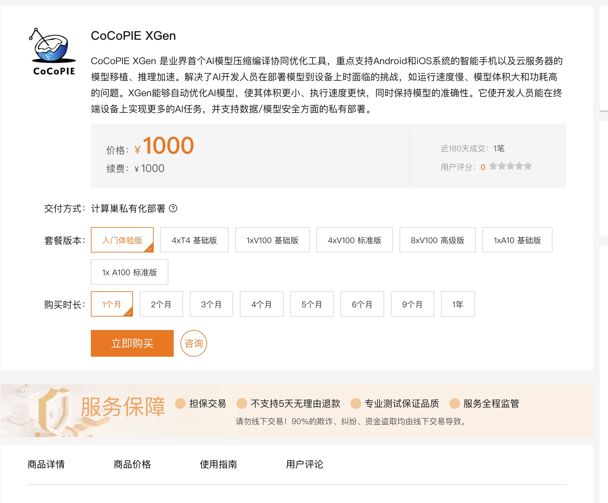Click the user rating stars
Screen dimensions: 608x503
pyautogui.click(x=510, y=166)
